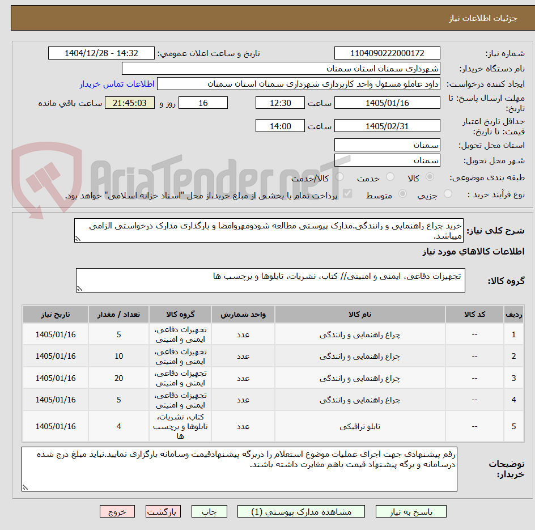The image size is (535, 530).
Task: Click the شماره نیاز number field
Action: pyautogui.click(x=387, y=53)
